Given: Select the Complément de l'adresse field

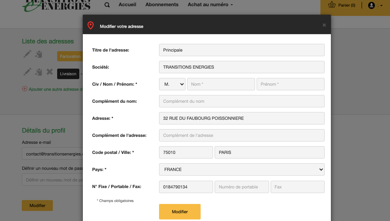Looking at the screenshot, I should 241,135.
